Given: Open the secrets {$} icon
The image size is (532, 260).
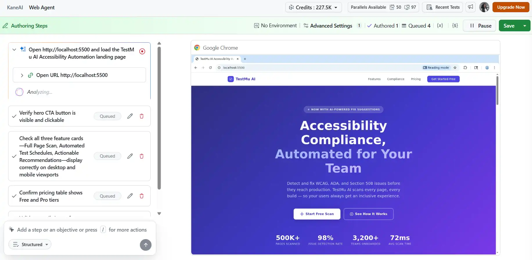Looking at the screenshot, I should pos(455,26).
